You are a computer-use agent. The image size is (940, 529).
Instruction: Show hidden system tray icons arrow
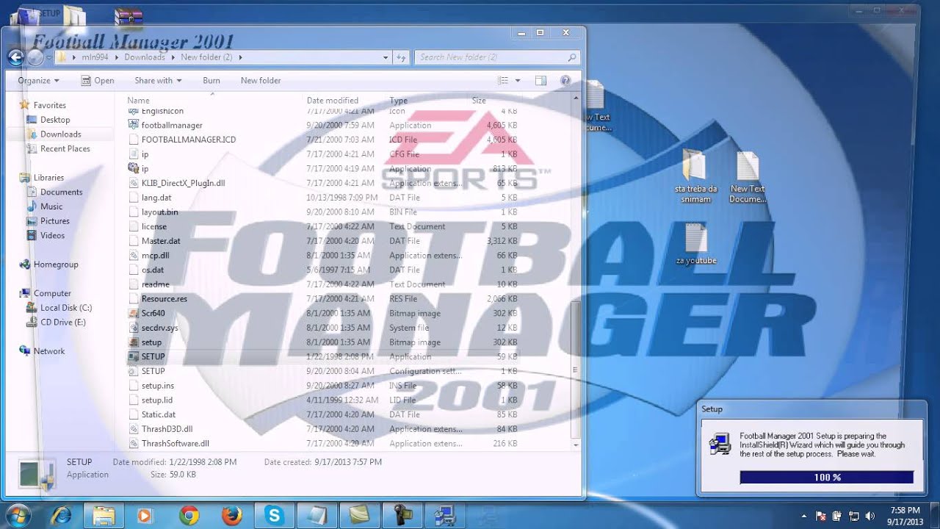coord(804,516)
